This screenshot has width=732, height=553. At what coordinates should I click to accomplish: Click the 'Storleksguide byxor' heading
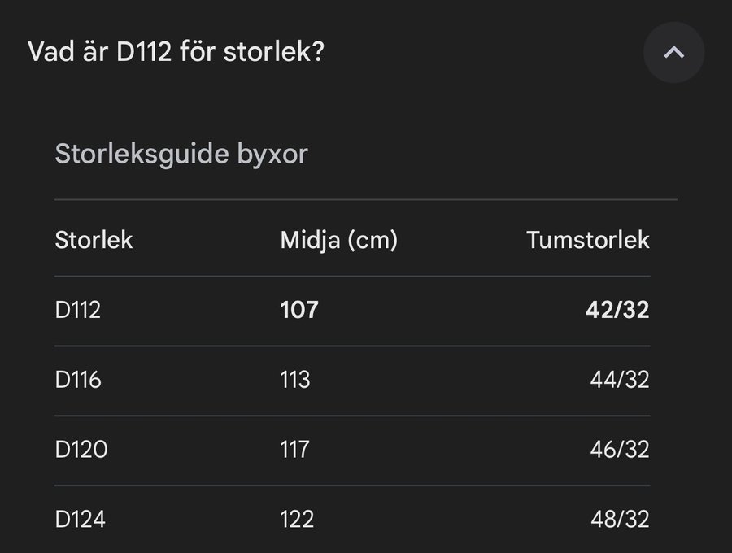[181, 154]
